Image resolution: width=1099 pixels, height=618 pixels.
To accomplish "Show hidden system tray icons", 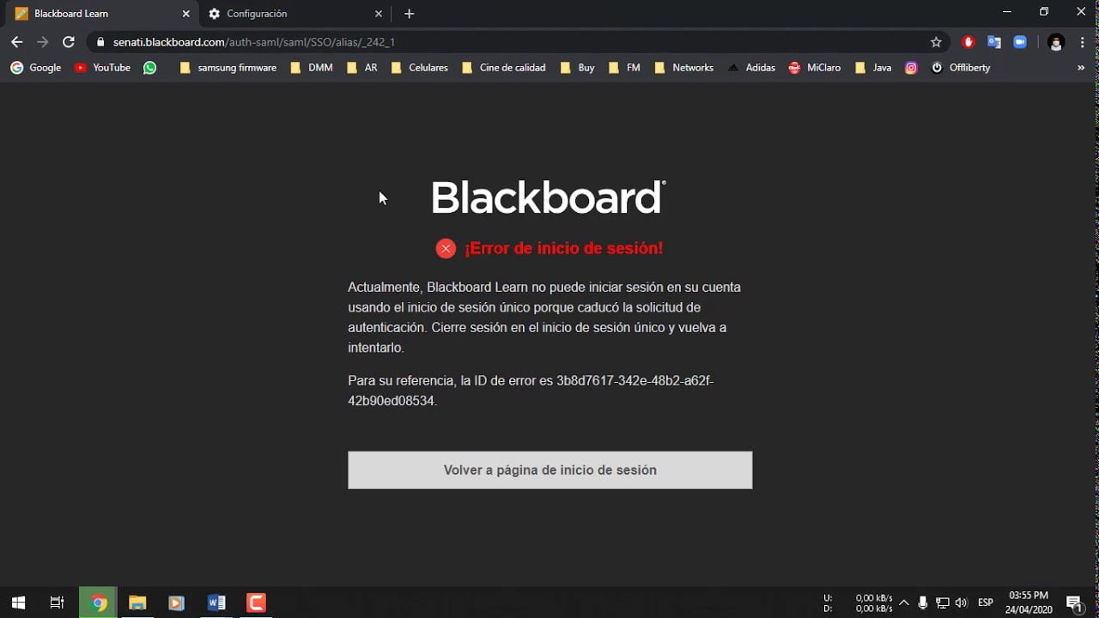I will point(903,603).
